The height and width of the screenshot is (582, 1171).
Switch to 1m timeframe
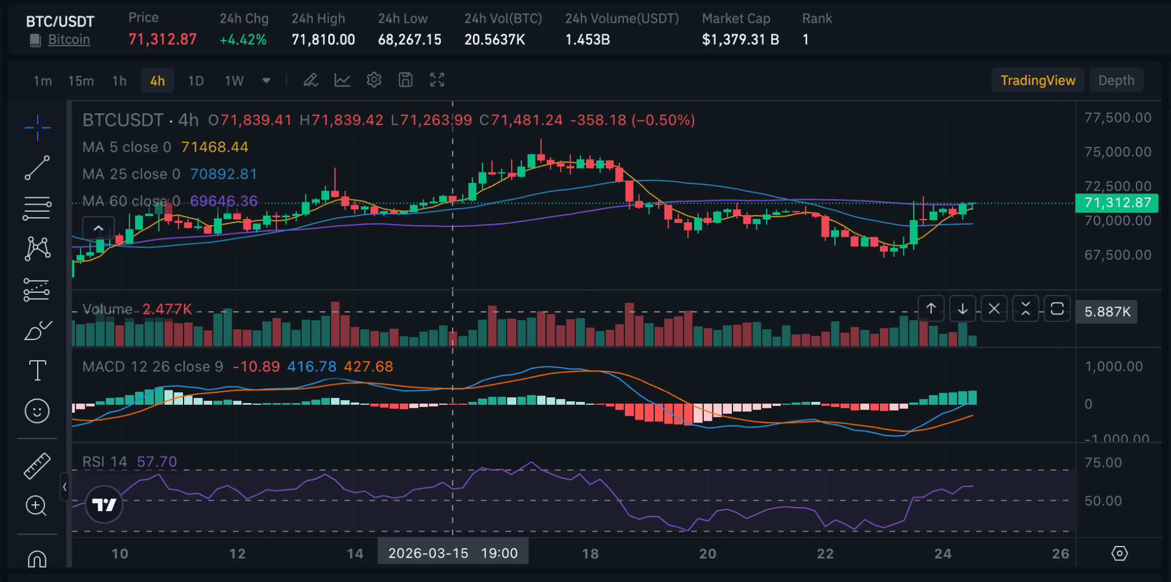(42, 81)
